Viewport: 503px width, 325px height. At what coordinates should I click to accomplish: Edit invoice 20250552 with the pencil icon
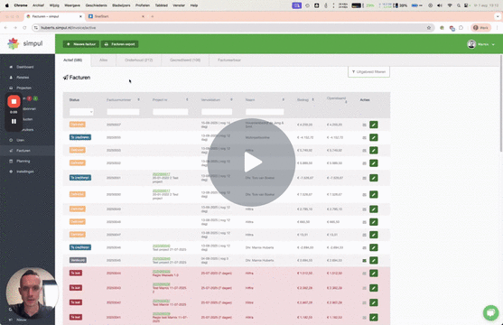[373, 163]
